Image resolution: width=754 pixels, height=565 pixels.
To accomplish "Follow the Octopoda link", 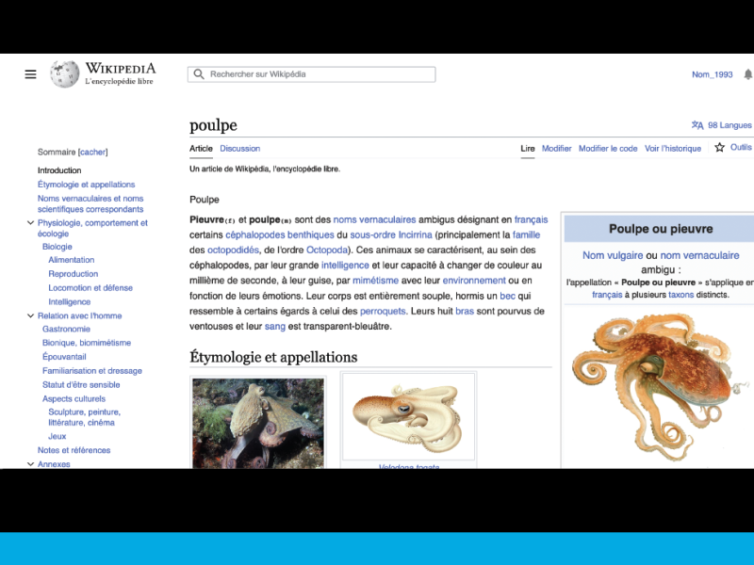I will click(327, 250).
